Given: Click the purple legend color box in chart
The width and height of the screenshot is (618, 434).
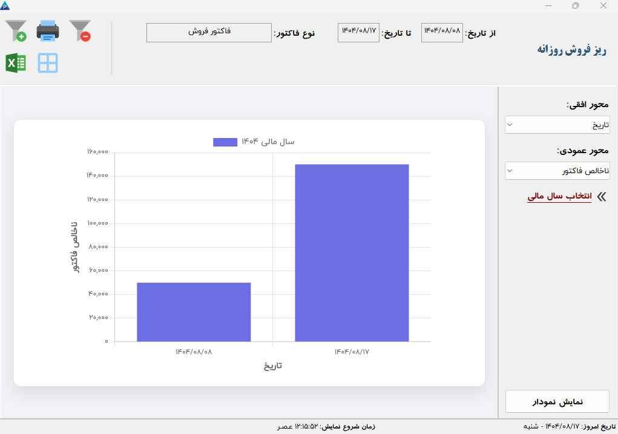Looking at the screenshot, I should coord(225,142).
